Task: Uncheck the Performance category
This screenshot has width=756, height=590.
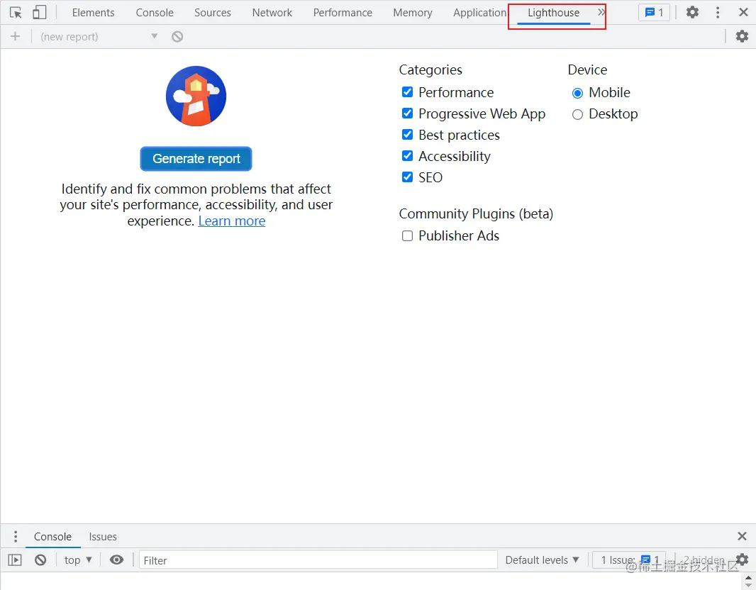Action: 407,91
